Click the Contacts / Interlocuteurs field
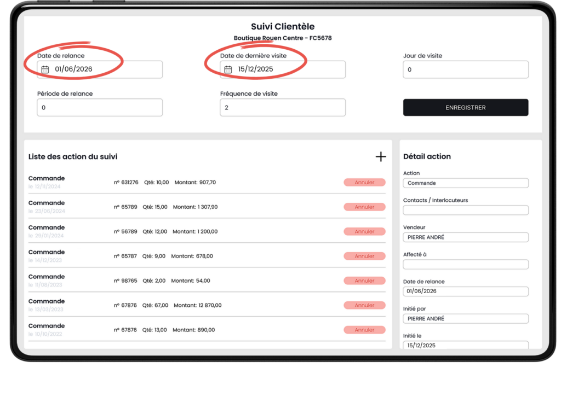 (x=465, y=210)
